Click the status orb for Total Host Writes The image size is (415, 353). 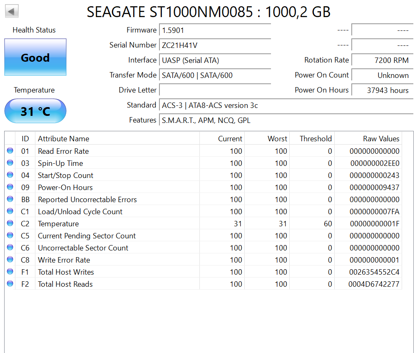click(10, 272)
